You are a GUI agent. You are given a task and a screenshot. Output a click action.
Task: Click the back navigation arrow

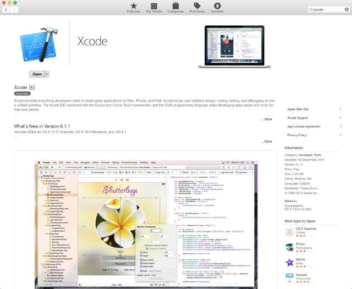(x=6, y=10)
